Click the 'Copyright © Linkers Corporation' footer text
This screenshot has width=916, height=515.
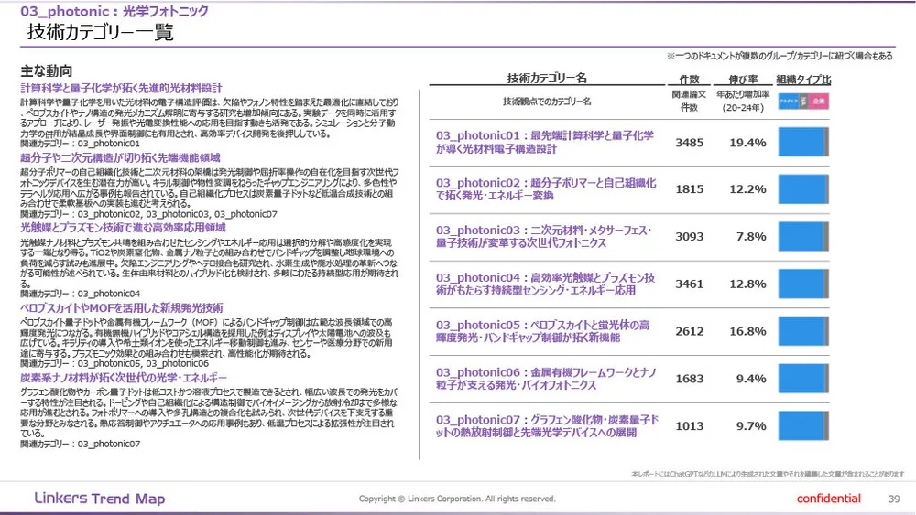(x=457, y=499)
